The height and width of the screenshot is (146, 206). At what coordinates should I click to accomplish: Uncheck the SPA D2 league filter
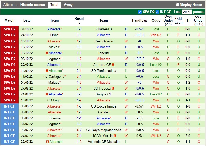140,12
